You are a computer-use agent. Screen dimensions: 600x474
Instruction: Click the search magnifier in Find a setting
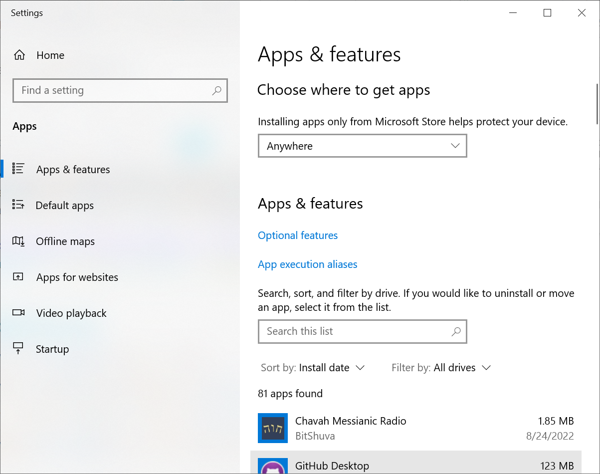click(x=216, y=90)
